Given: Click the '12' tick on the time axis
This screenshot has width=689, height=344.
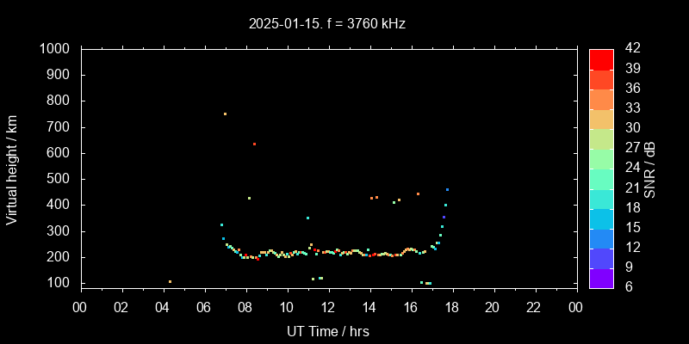Looking at the screenshot, I should pyautogui.click(x=328, y=306).
